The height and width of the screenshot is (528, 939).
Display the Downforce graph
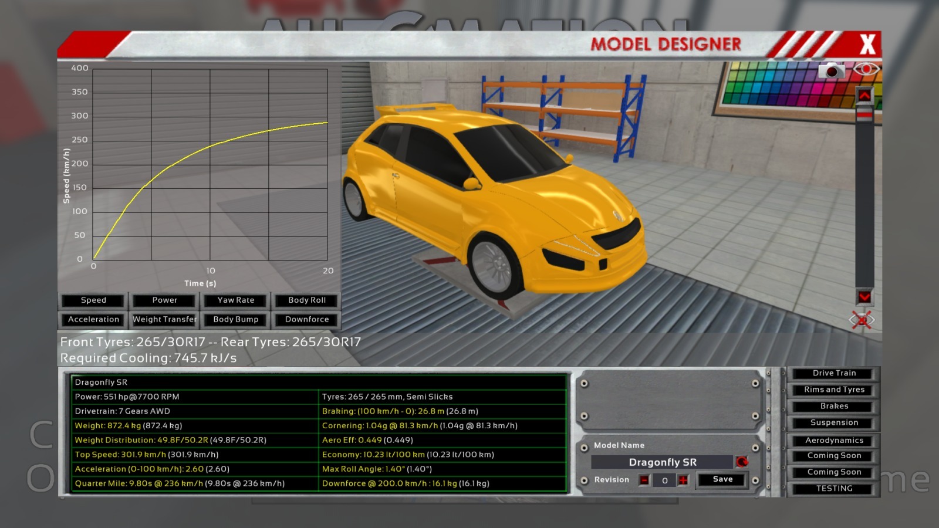[307, 320]
